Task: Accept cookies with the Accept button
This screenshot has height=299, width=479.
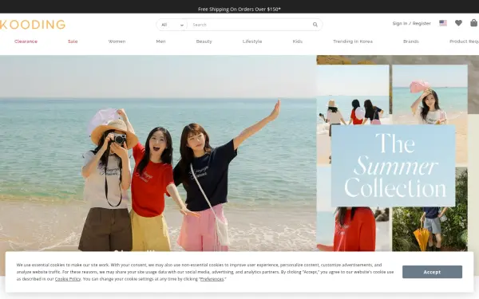Action: (x=432, y=272)
